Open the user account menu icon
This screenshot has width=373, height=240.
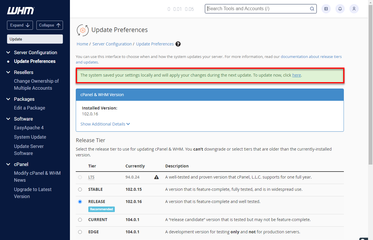tap(354, 9)
